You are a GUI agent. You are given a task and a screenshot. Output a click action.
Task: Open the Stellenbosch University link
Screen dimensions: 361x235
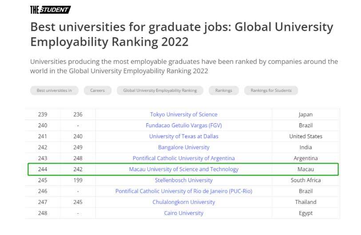pyautogui.click(x=183, y=180)
